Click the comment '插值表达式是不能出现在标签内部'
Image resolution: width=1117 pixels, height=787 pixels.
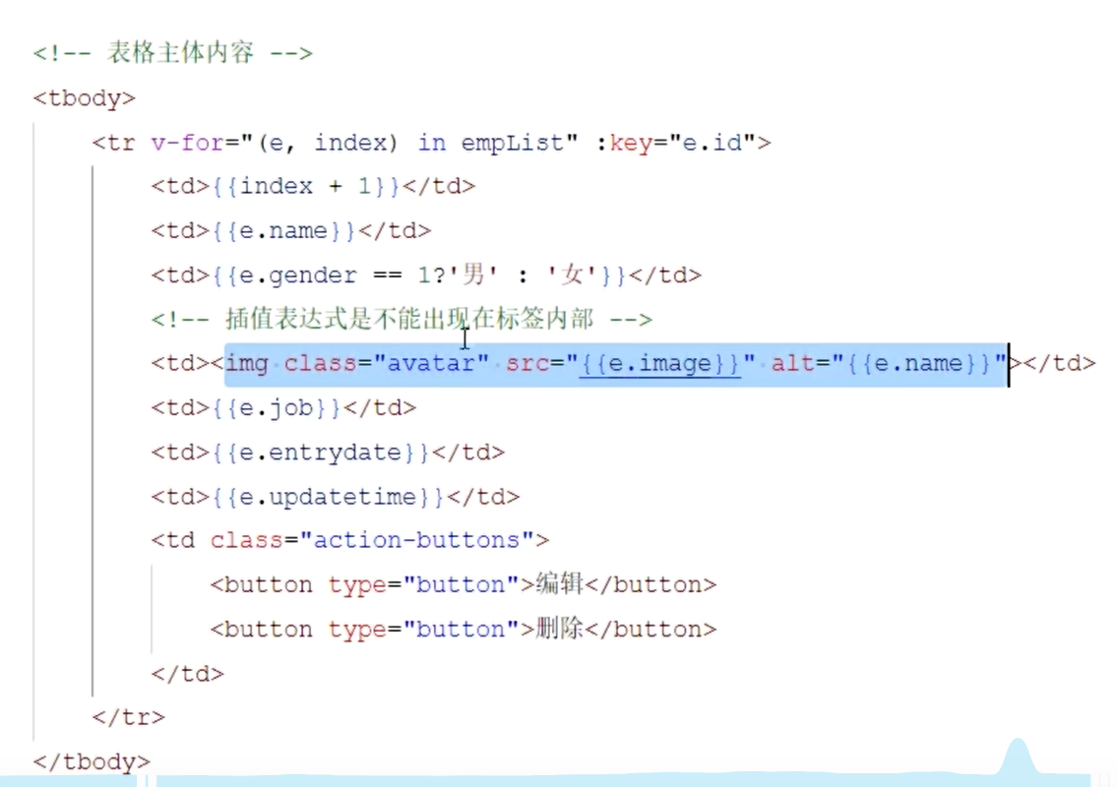click(402, 320)
